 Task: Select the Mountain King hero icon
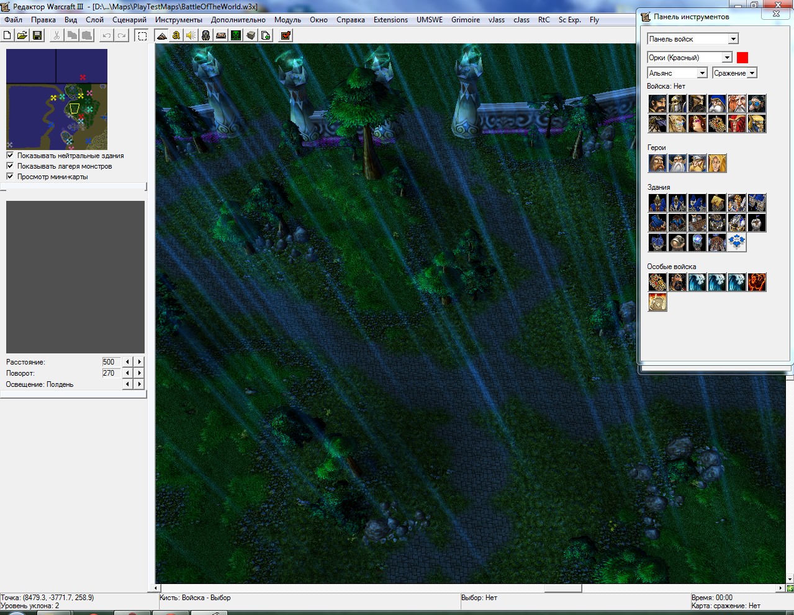(697, 163)
